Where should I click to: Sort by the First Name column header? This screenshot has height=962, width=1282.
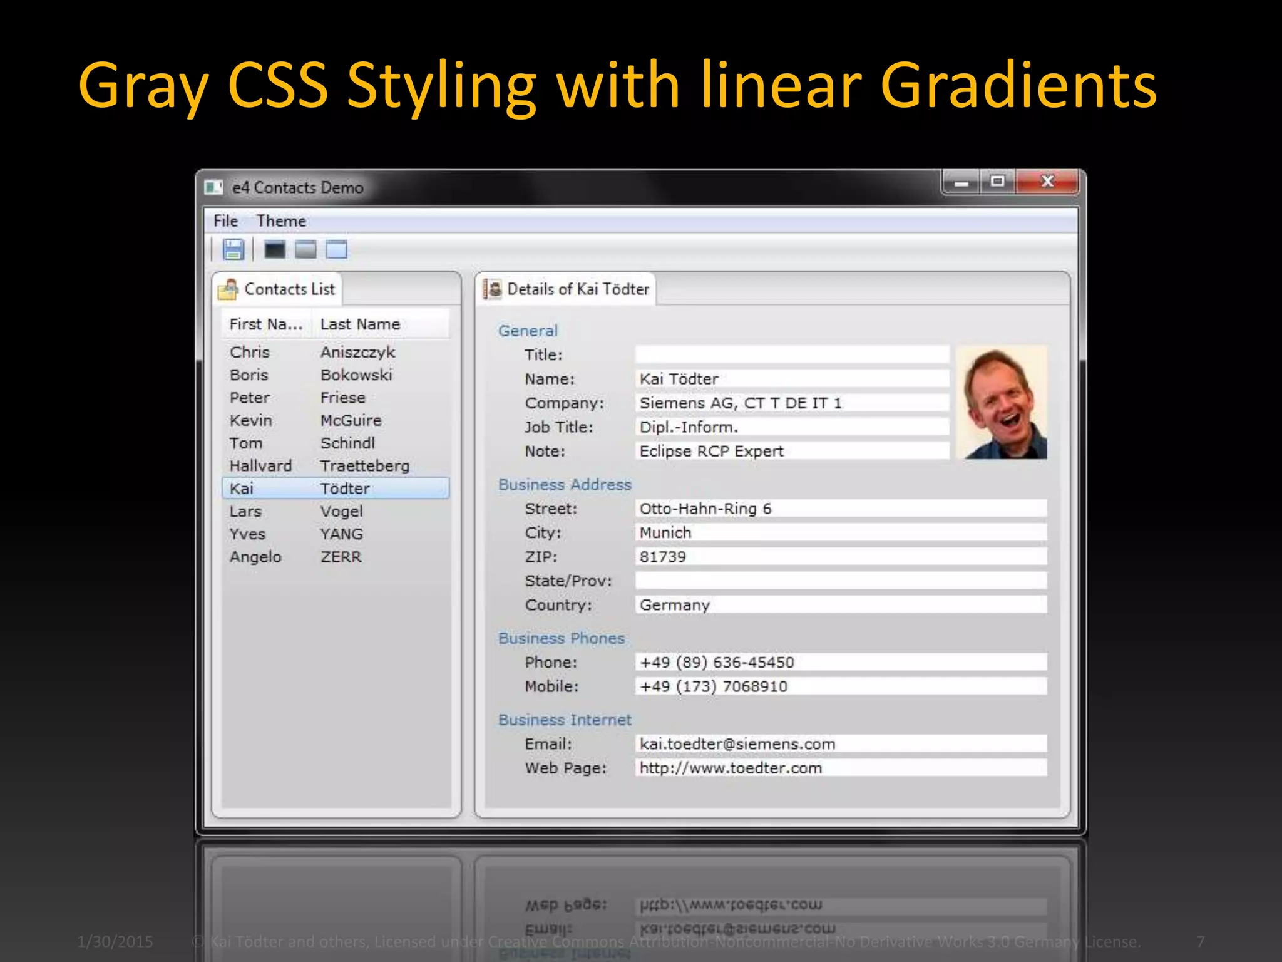[267, 324]
